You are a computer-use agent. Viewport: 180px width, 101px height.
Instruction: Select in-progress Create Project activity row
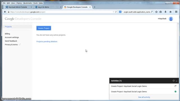(144, 86)
